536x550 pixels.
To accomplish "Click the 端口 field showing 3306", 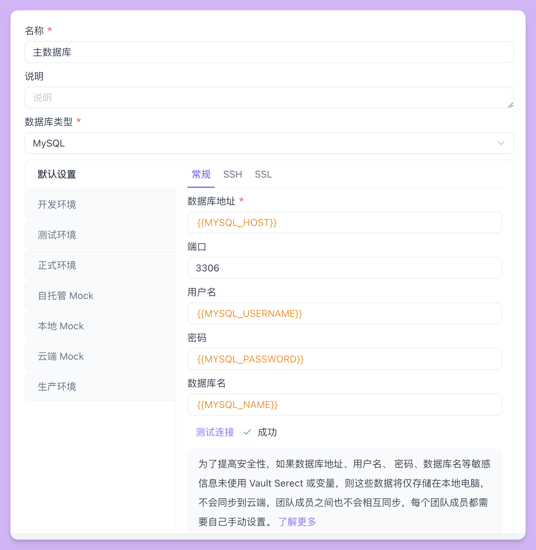I will 345,268.
